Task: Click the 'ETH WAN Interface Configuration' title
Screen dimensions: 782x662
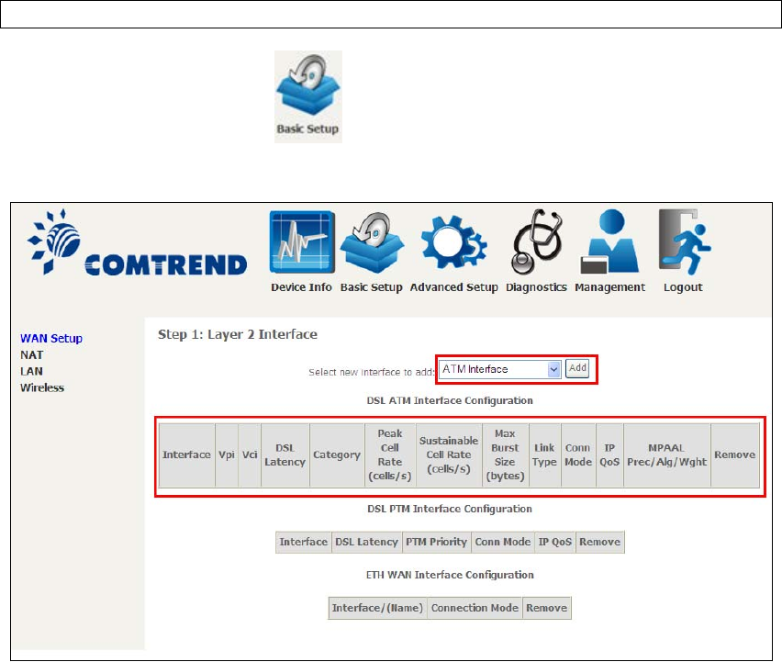Action: 450,575
